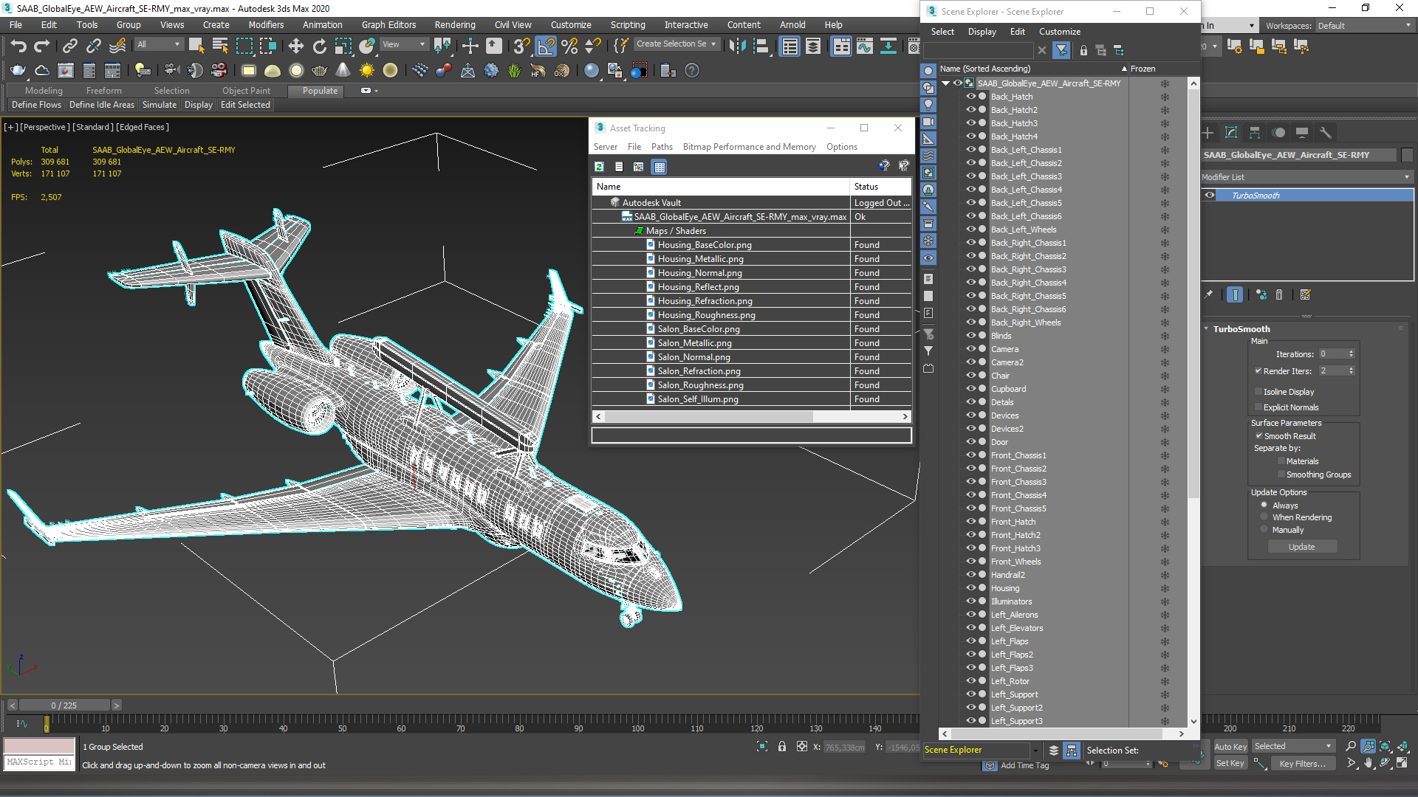Drag the timeline frame slider at bottom
The width and height of the screenshot is (1418, 797).
[47, 723]
